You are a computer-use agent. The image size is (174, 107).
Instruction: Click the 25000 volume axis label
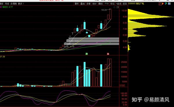pos(124,62)
